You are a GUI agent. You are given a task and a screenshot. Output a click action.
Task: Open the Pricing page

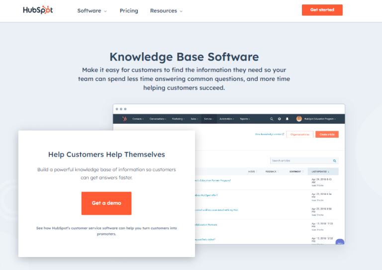click(129, 11)
